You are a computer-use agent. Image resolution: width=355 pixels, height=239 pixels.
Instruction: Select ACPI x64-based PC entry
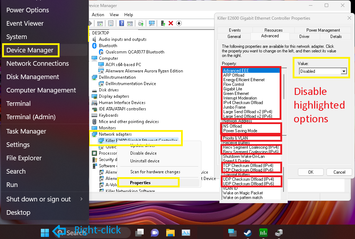[123, 65]
